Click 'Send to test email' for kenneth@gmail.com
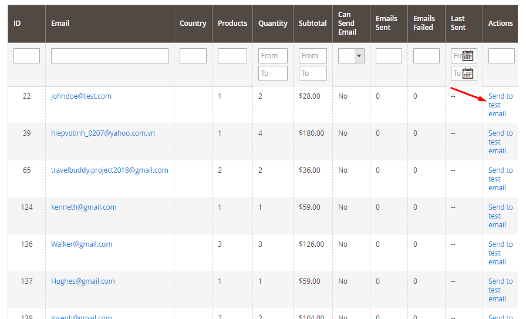Image resolution: width=526 pixels, height=319 pixels. coord(500,216)
